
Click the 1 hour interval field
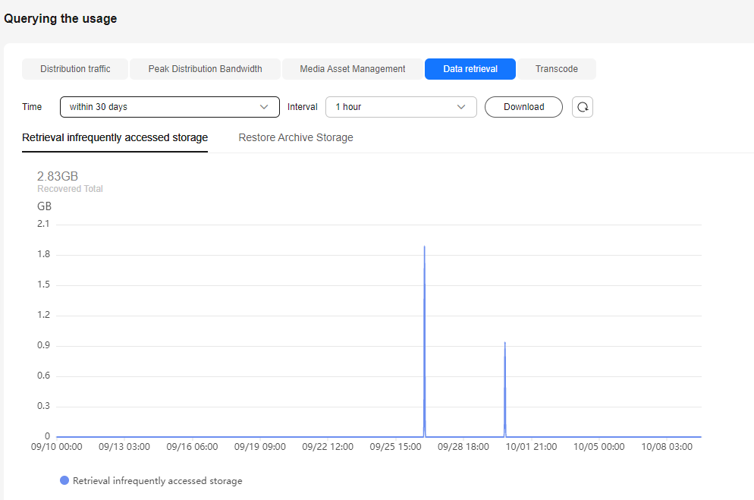click(401, 107)
